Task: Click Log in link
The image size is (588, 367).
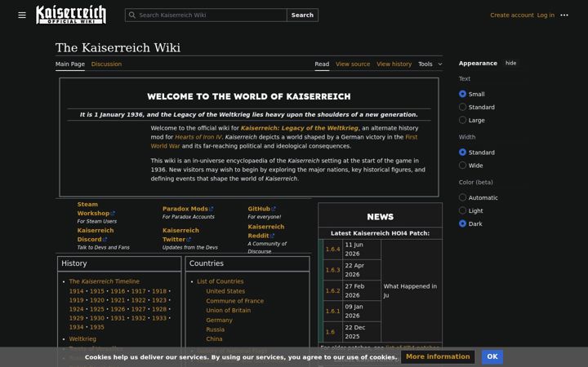Action: point(546,15)
